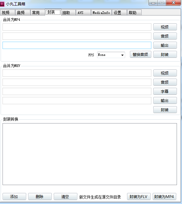Click the 添加 button
The height and width of the screenshot is (204, 182).
14,196
